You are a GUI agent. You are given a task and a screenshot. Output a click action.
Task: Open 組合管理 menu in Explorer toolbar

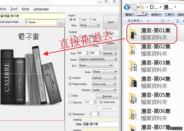pos(135,21)
